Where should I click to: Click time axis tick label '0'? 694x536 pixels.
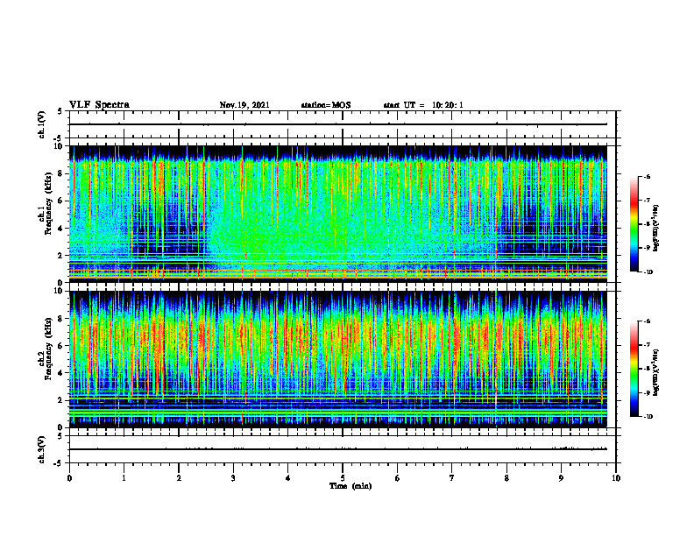click(x=69, y=478)
